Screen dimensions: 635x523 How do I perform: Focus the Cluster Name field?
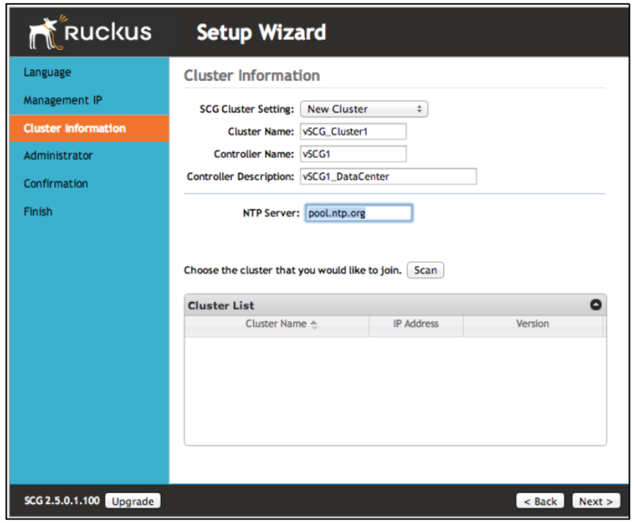pyautogui.click(x=353, y=131)
